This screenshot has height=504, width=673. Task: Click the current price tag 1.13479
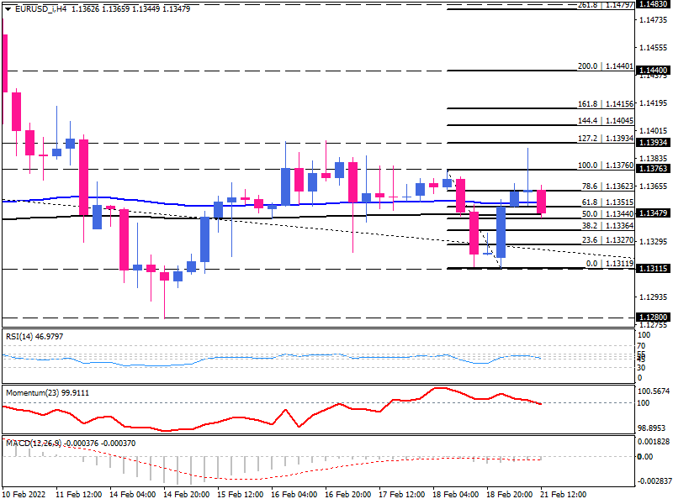pos(654,214)
